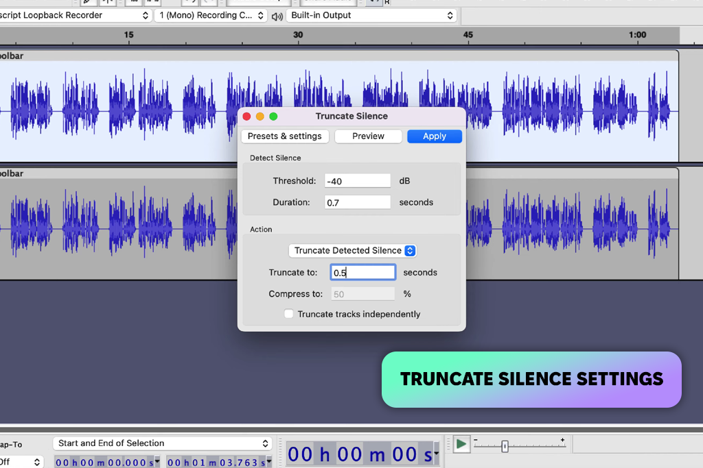Click the green zoom button of Truncate Silence
This screenshot has width=703, height=468.
pyautogui.click(x=273, y=116)
